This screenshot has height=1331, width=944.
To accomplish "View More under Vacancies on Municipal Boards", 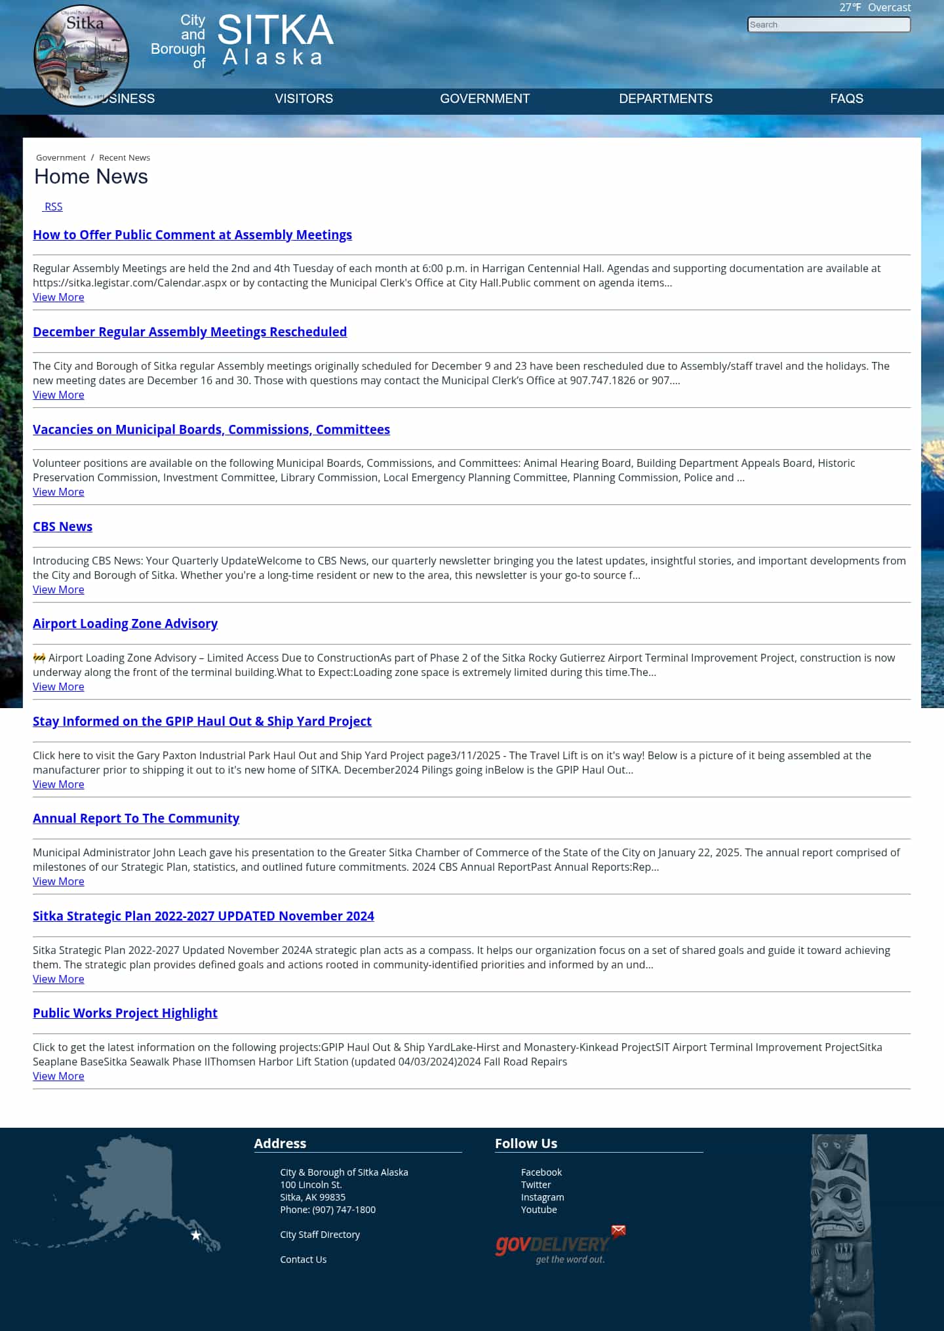I will point(58,492).
